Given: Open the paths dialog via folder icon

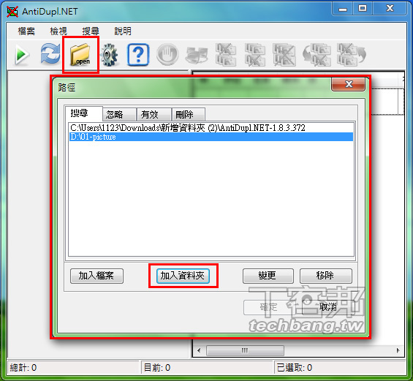Looking at the screenshot, I should click(x=80, y=55).
